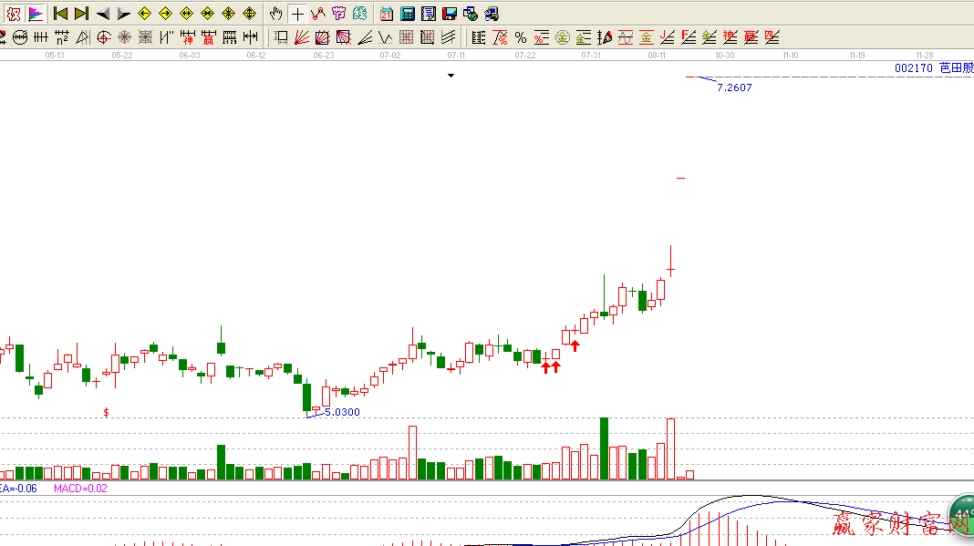
Task: Activate the crosshair cursor tool
Action: [297, 14]
